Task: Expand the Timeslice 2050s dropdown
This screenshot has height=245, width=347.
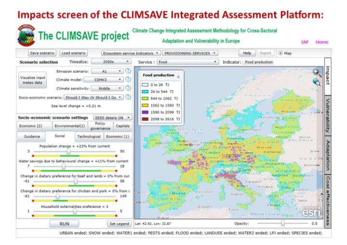Action: click(111, 62)
